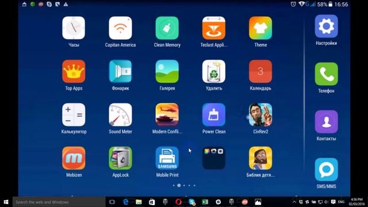The image size is (368, 207).
Task: Launch the Калькулятор calculator app
Action: point(74,115)
